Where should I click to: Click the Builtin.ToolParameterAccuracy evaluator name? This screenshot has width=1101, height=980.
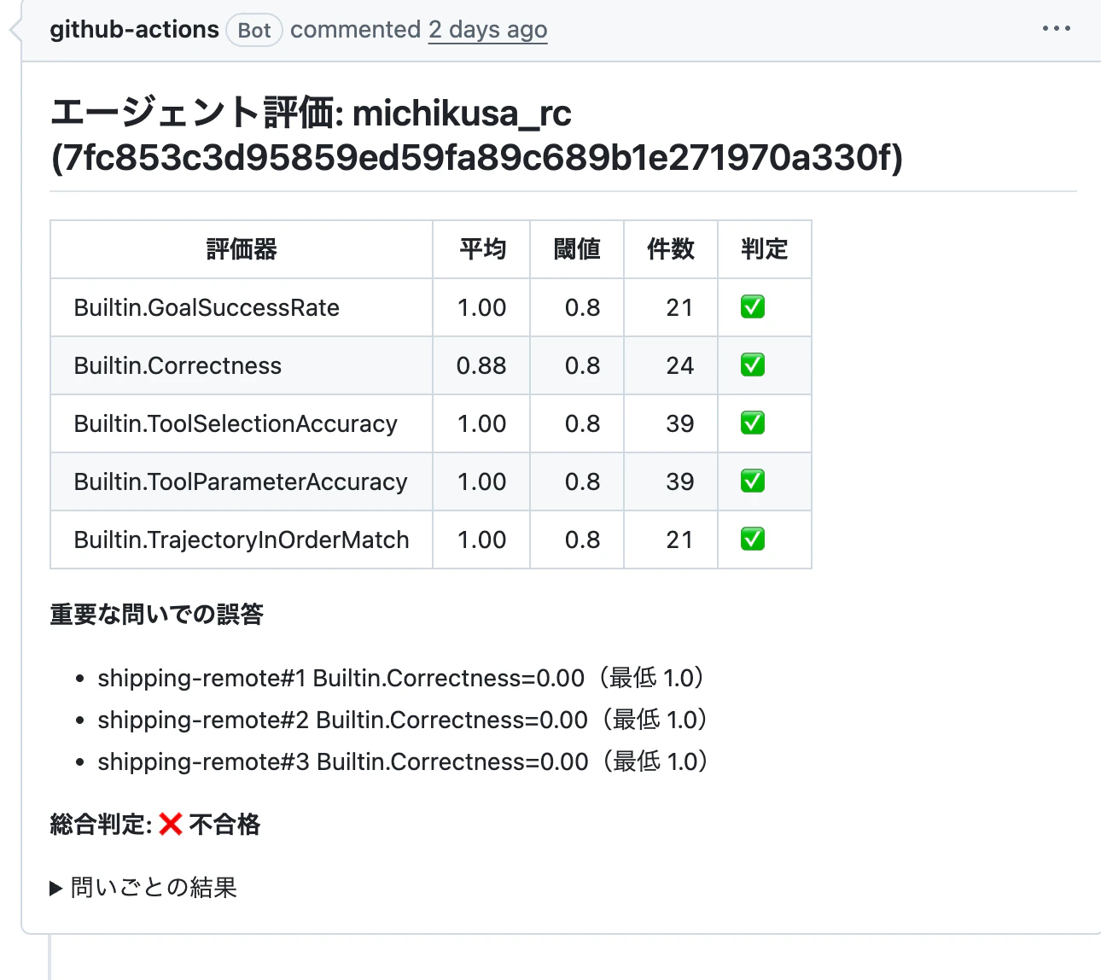coord(241,481)
